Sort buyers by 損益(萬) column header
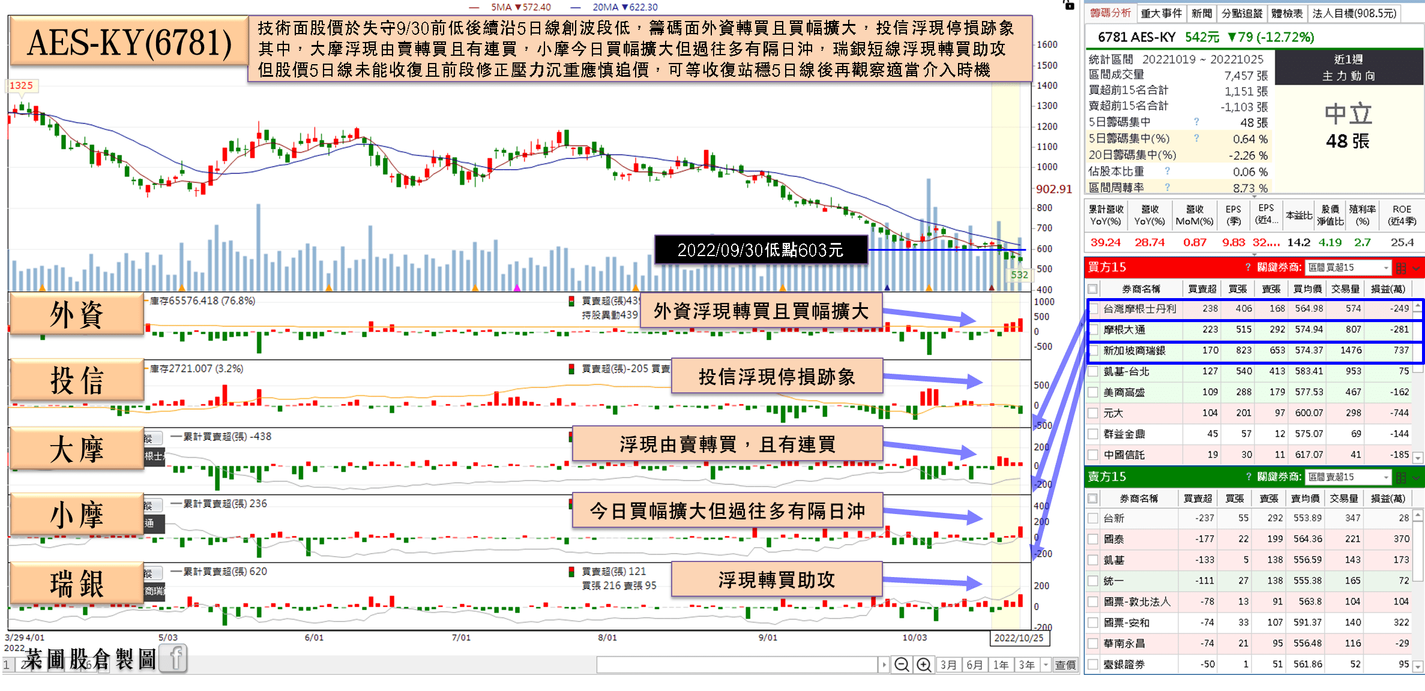 pyautogui.click(x=1388, y=289)
